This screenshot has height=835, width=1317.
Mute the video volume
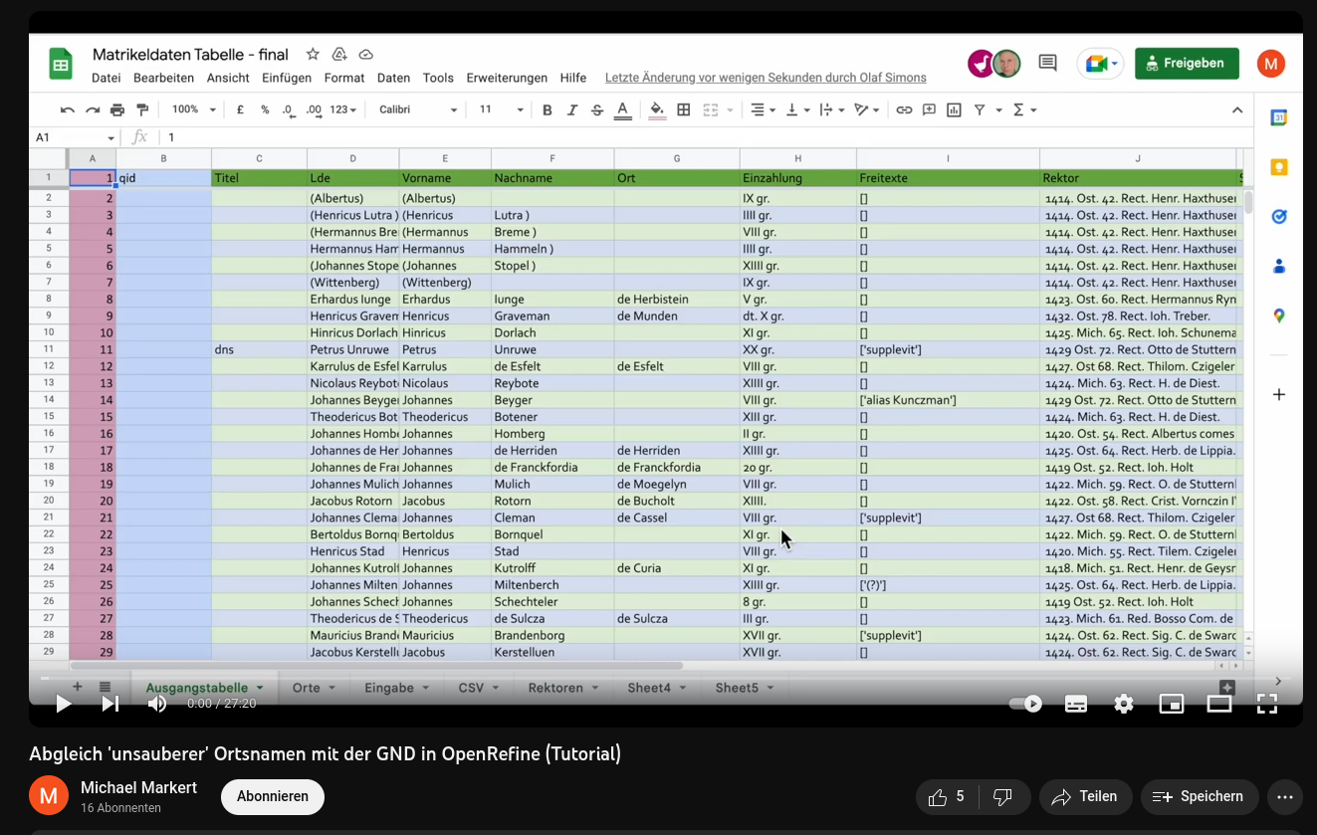(x=157, y=704)
